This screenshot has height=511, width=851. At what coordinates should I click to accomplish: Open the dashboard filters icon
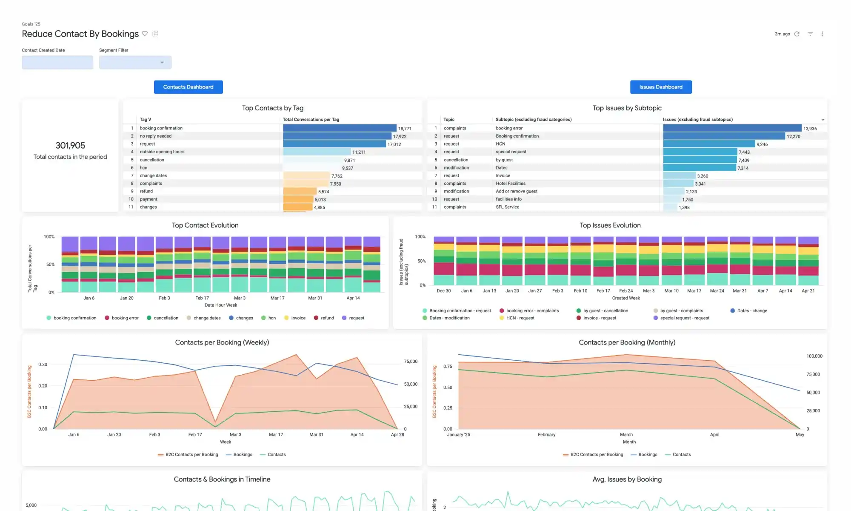click(x=810, y=34)
